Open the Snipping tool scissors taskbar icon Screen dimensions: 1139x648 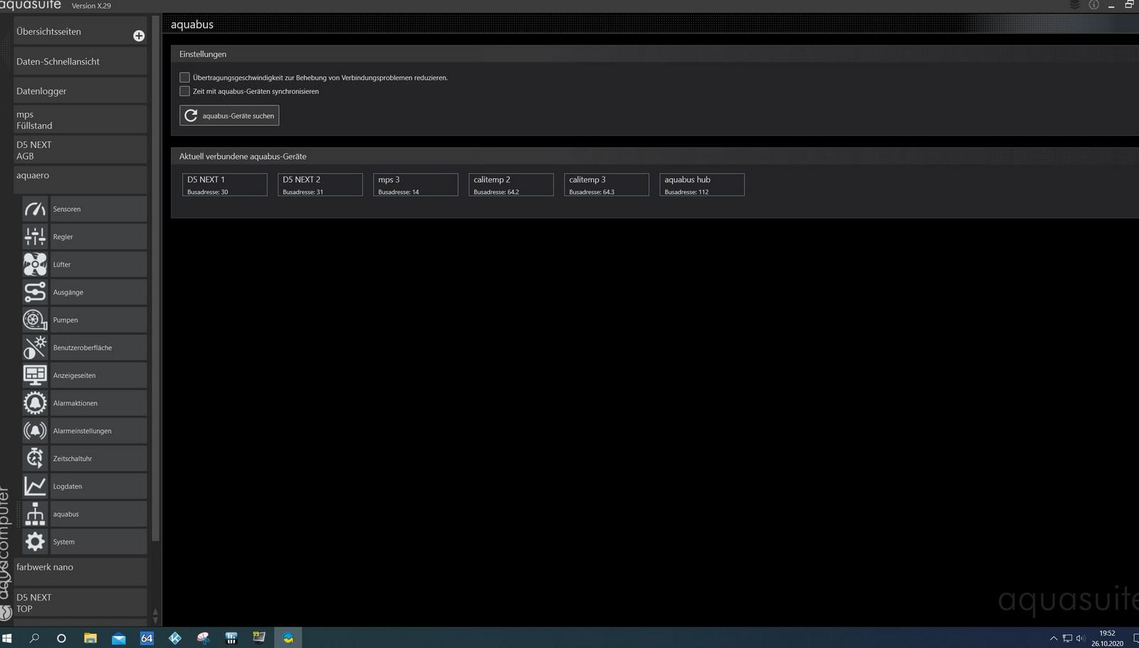pos(204,638)
